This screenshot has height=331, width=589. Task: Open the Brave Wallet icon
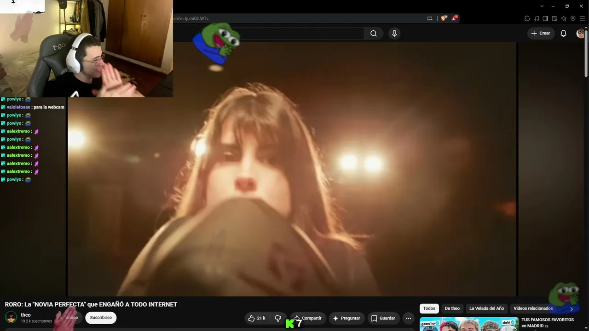[554, 18]
